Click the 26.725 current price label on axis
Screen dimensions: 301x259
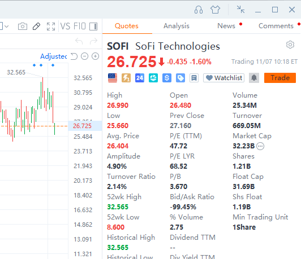click(x=83, y=126)
